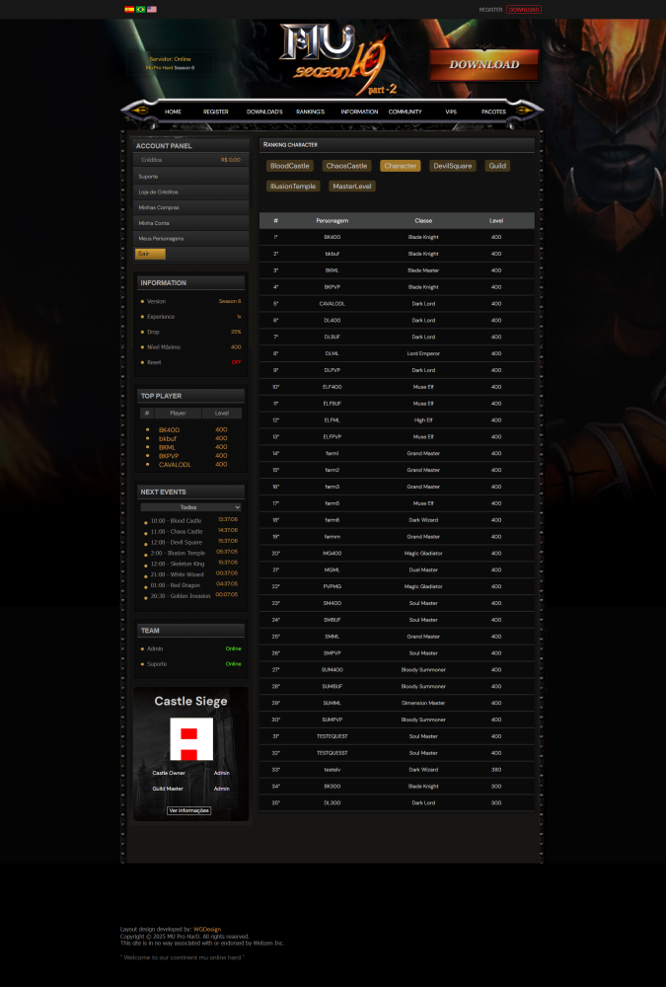Open the HOME menu item
This screenshot has height=987, width=666.
[x=173, y=112]
